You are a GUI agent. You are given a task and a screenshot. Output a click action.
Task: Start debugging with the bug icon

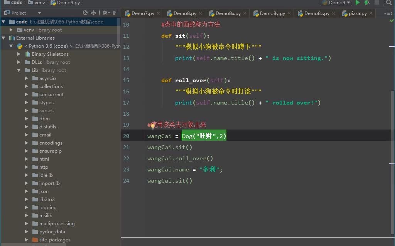pos(367,3)
